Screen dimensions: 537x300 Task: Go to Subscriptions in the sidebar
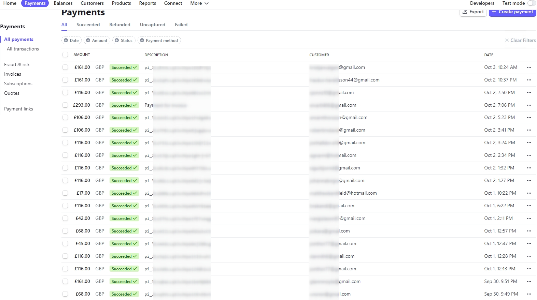[18, 84]
